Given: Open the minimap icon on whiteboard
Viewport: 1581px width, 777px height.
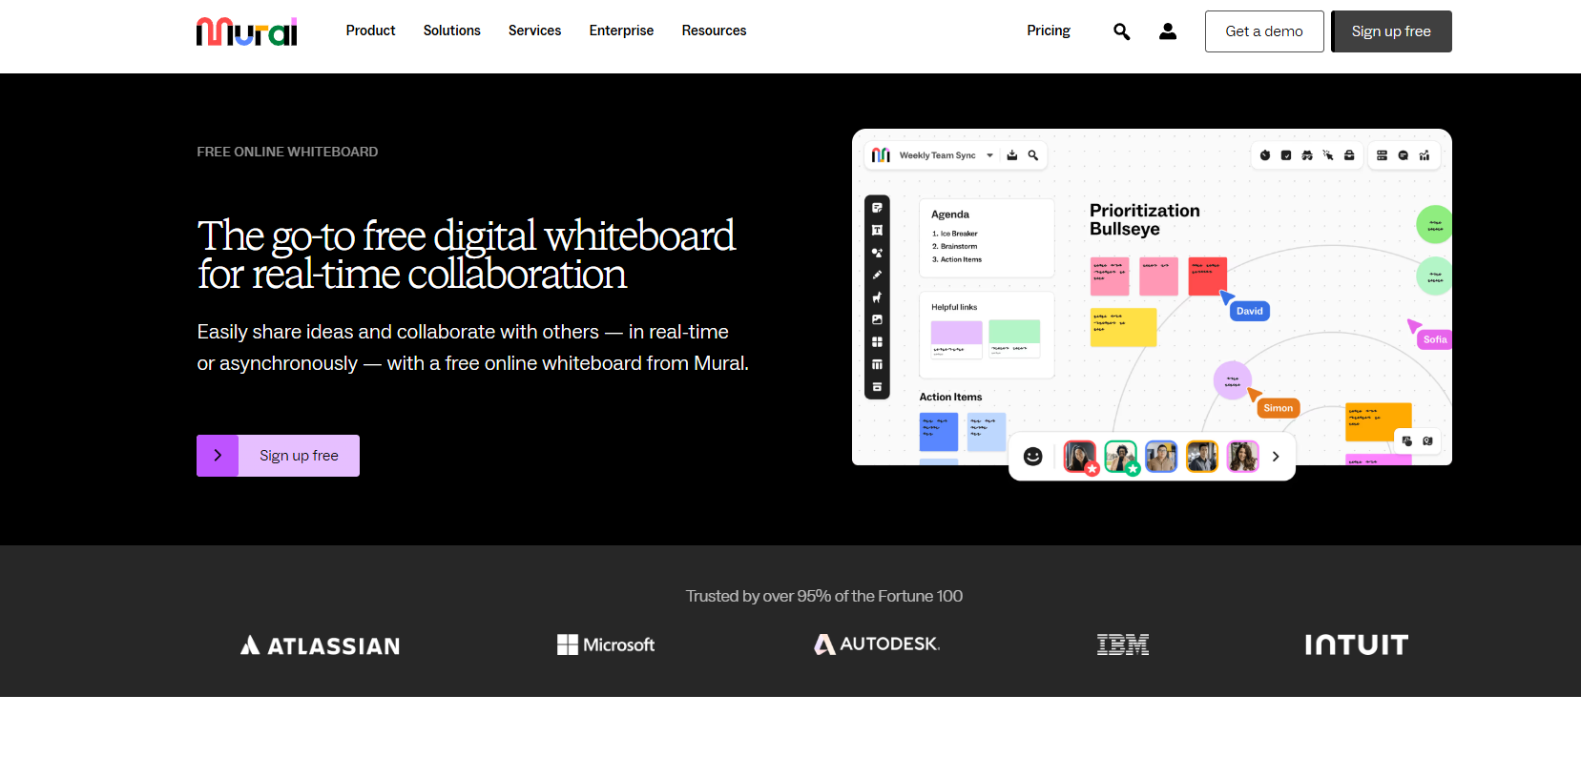Looking at the screenshot, I should (1427, 441).
